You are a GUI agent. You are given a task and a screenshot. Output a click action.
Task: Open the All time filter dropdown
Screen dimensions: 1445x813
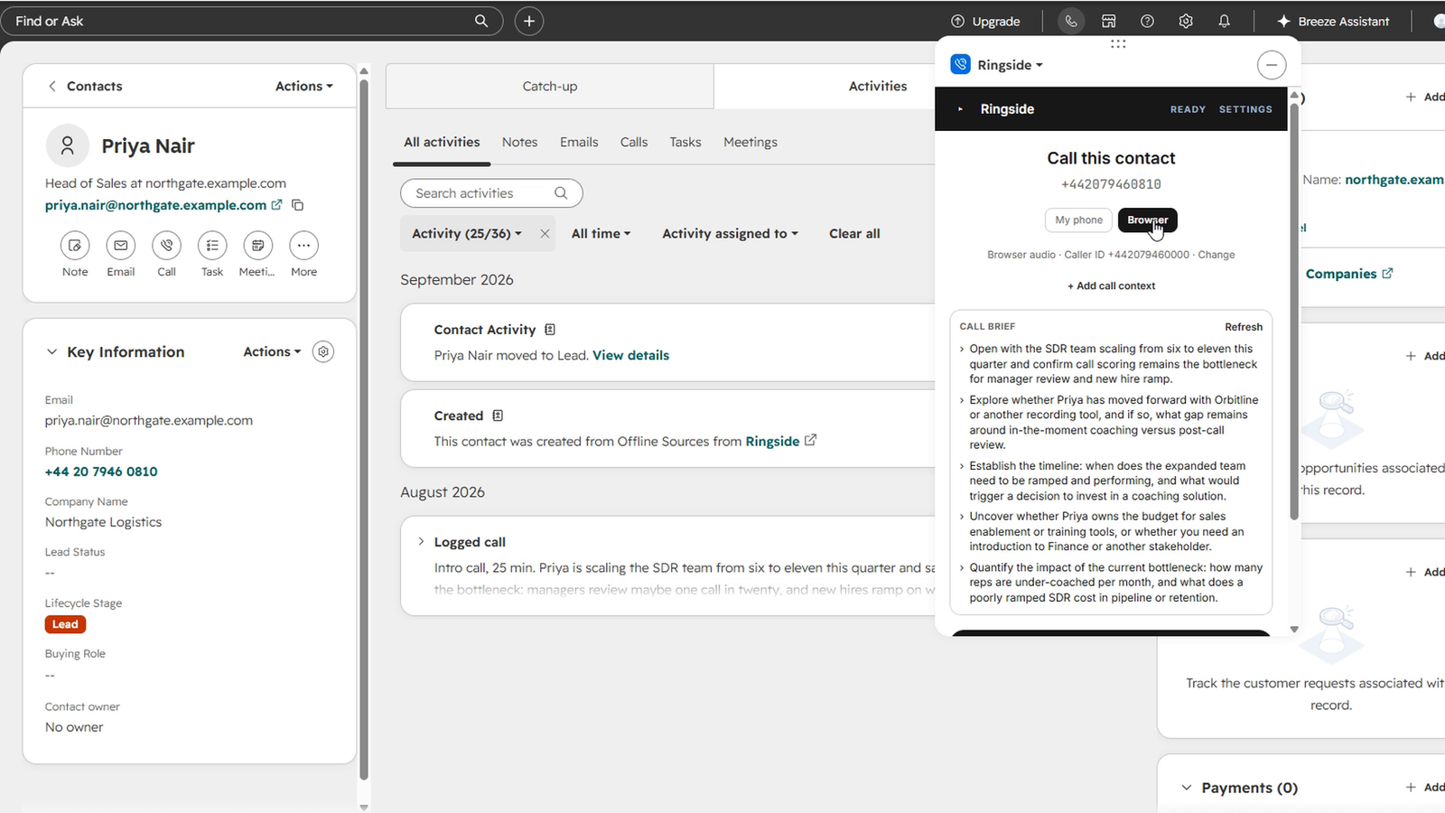(601, 233)
